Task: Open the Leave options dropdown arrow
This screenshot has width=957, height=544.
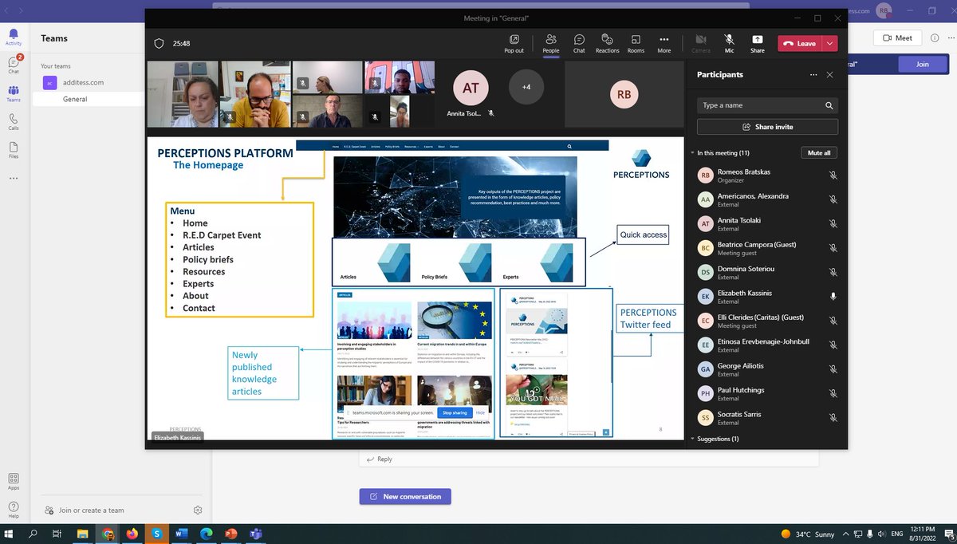Action: click(x=831, y=44)
